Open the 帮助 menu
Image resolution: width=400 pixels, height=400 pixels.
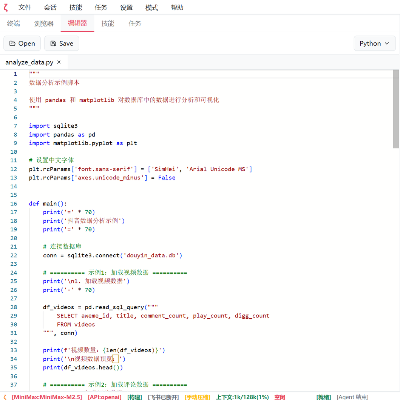pos(177,8)
